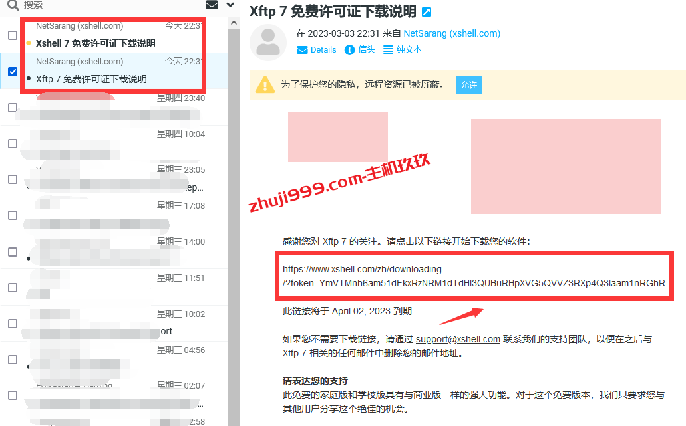Click the 请表达您的支持 bold heading
This screenshot has height=426, width=686.
pyautogui.click(x=315, y=381)
